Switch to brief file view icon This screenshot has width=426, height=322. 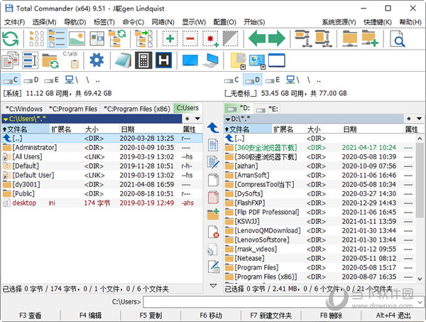(37, 39)
